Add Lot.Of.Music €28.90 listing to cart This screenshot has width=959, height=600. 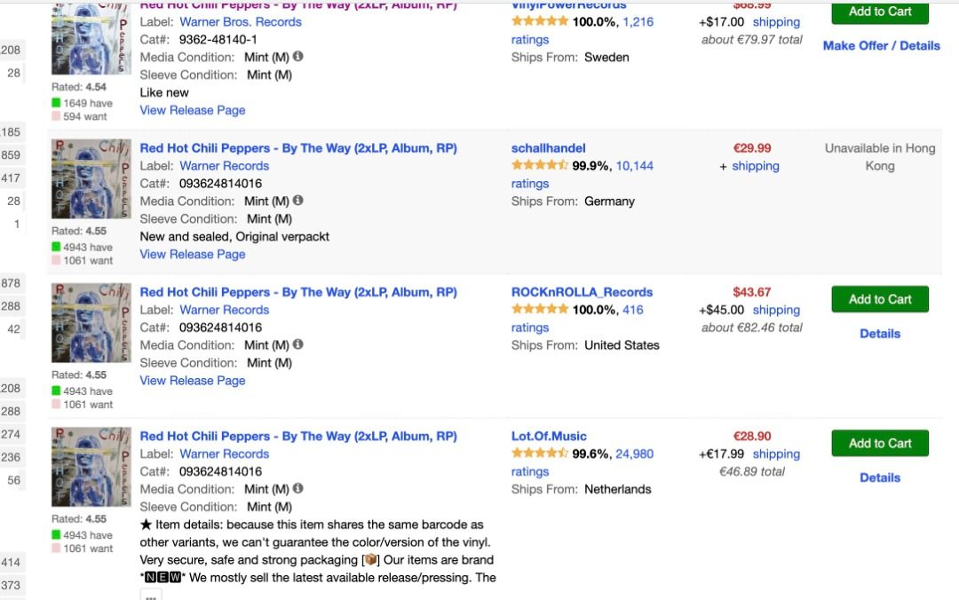pos(879,443)
